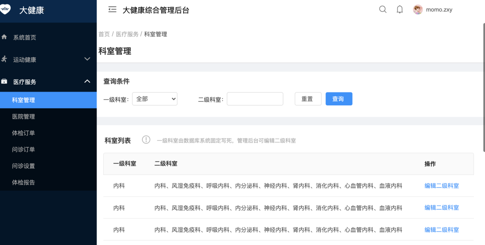Collapse the 医疗服务 menu chevron
The width and height of the screenshot is (485, 245).
tap(87, 81)
